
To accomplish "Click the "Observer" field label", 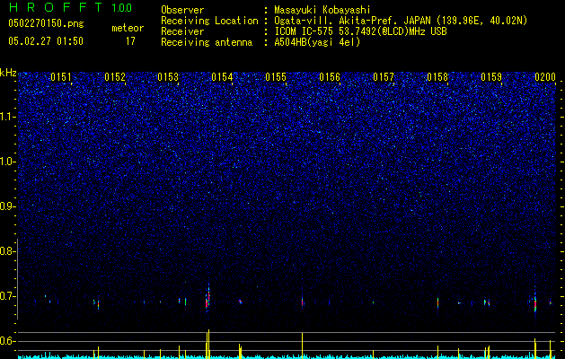I will coord(182,10).
